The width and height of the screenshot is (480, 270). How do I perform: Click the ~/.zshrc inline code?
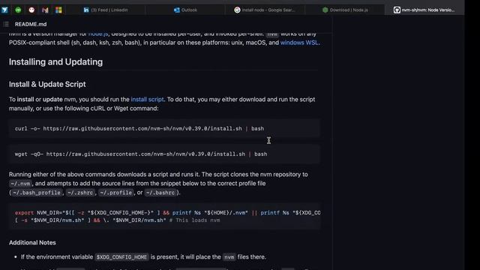tap(80, 193)
